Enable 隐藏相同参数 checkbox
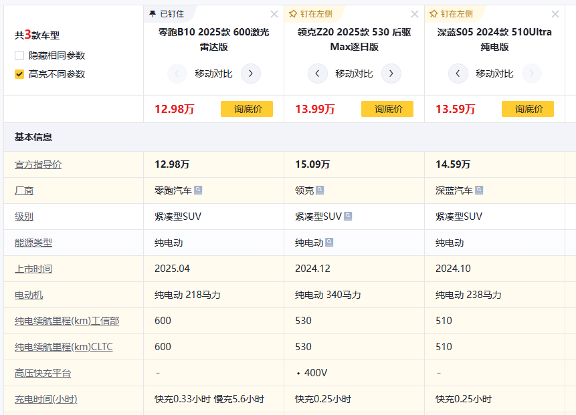 pyautogui.click(x=19, y=55)
